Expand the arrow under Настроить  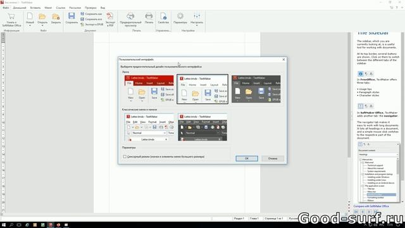tap(197, 25)
